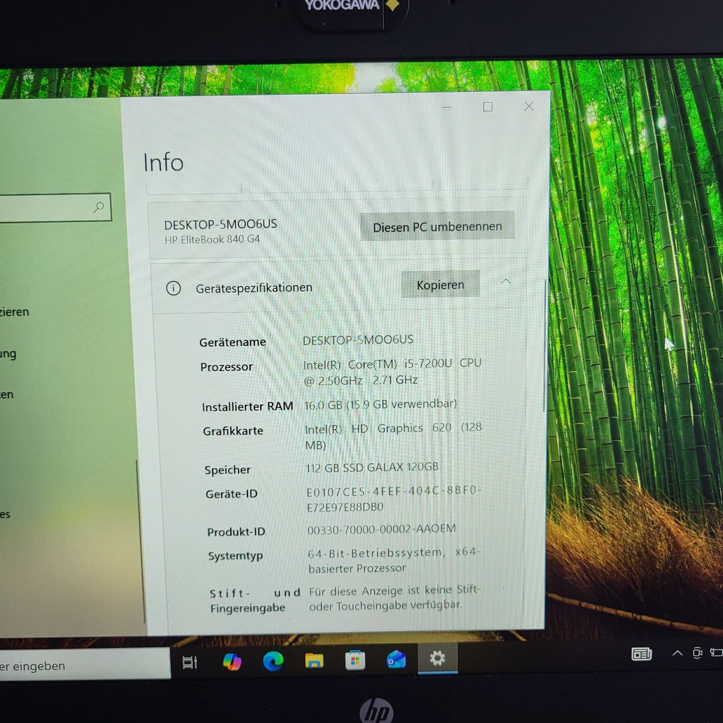The width and height of the screenshot is (723, 723).
Task: Open Microsoft Store from taskbar
Action: click(x=355, y=660)
